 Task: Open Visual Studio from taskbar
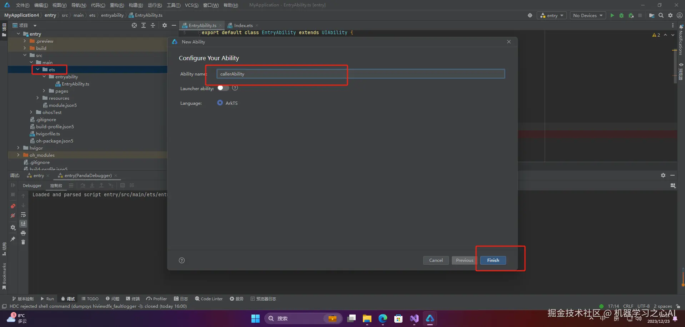(x=414, y=318)
